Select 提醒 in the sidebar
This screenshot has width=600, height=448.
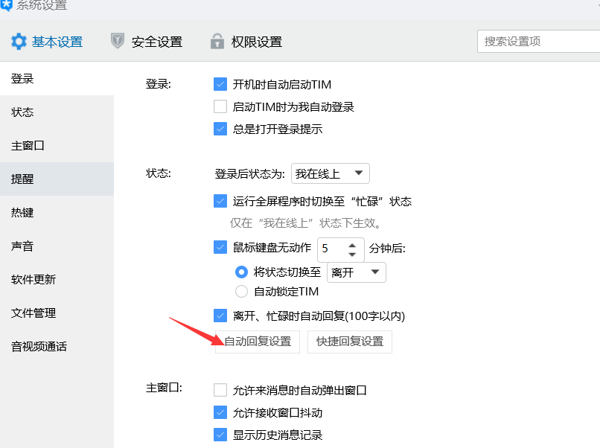(57, 179)
